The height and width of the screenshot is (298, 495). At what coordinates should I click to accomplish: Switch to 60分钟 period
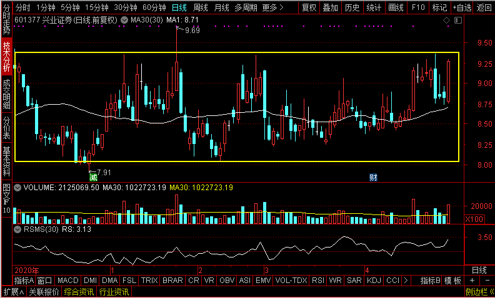[x=154, y=7]
